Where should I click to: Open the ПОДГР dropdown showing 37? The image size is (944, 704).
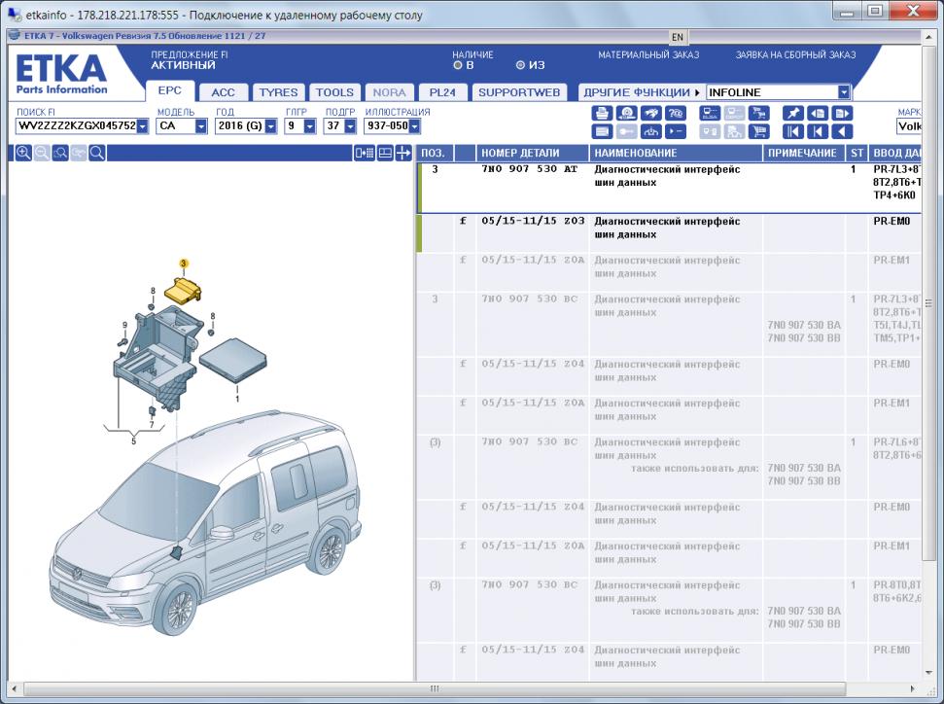coord(350,125)
